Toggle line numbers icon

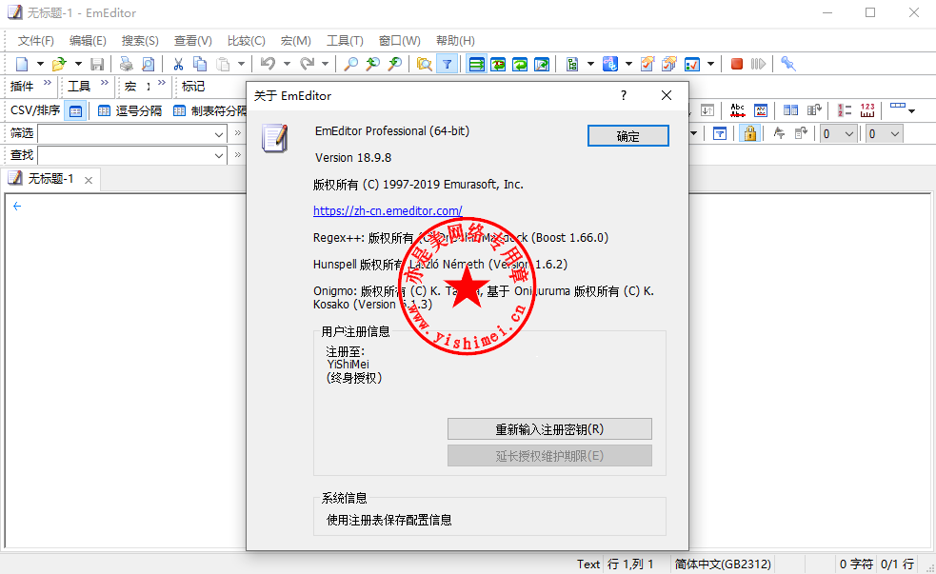click(844, 110)
